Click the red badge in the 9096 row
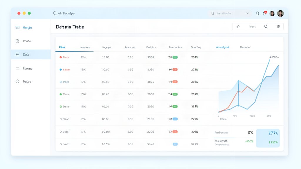 point(175,70)
